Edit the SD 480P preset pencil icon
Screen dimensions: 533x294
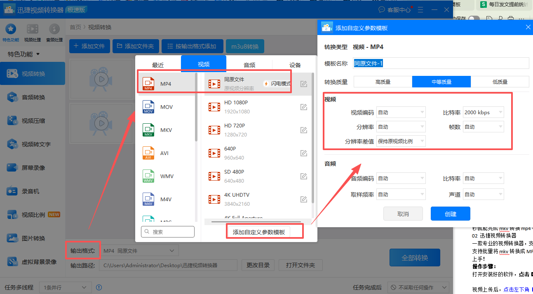(304, 176)
